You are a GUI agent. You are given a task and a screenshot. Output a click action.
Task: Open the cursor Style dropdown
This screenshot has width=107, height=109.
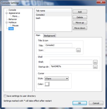click(57, 79)
